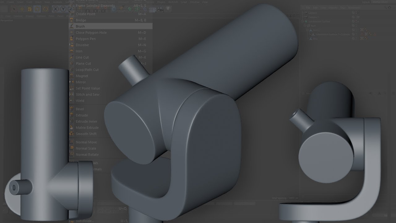This screenshot has width=396, height=223.
Task: Choose Dissolve from the menu
Action: click(x=82, y=45)
